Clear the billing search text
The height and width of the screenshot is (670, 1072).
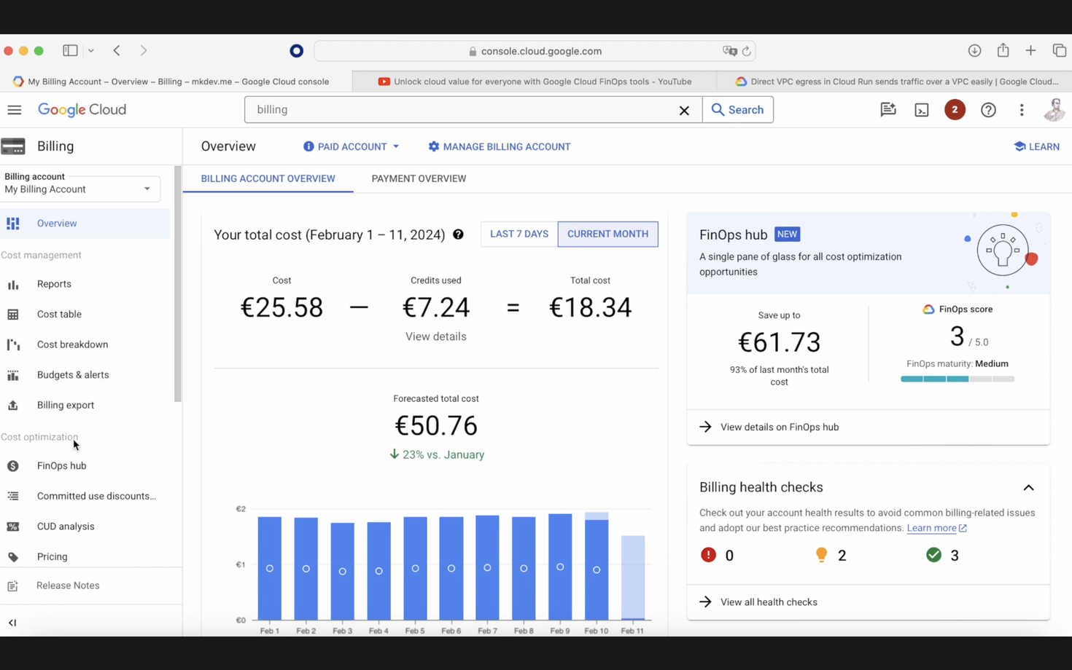[684, 111]
